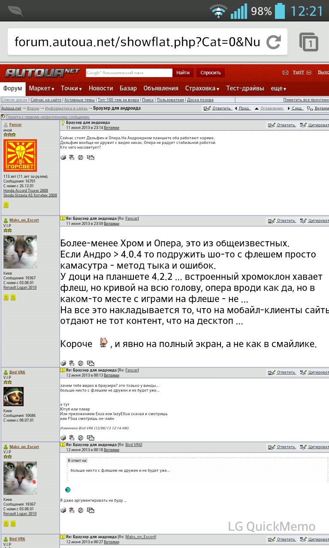Image resolution: width=329 pixels, height=548 pixels.
Task: Click the Ответить icon in Fencer's post header
Action: [271, 125]
